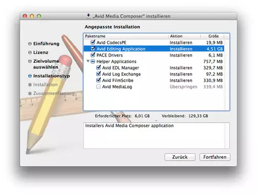Image resolution: width=257 pixels, height=194 pixels.
Task: Click the 757,7 MB size value
Action: point(213,61)
